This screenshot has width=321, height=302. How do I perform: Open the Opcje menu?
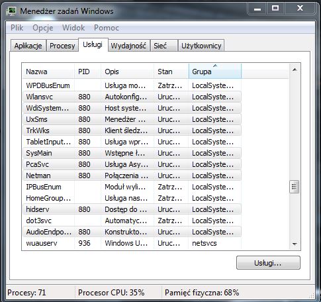(x=43, y=28)
